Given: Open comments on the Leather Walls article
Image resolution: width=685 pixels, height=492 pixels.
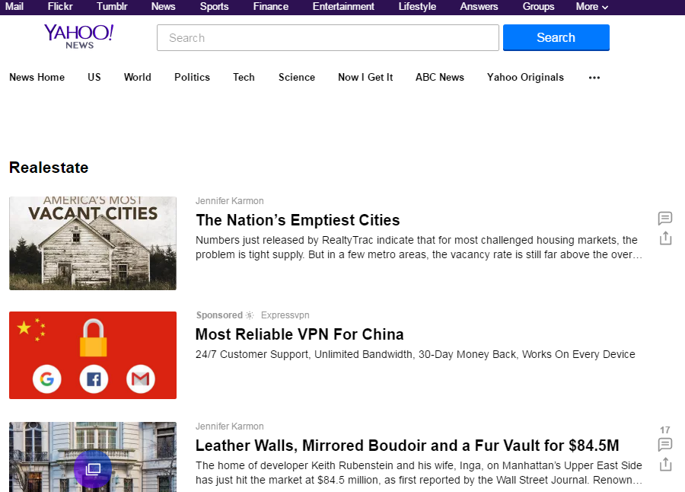Looking at the screenshot, I should coord(664,444).
